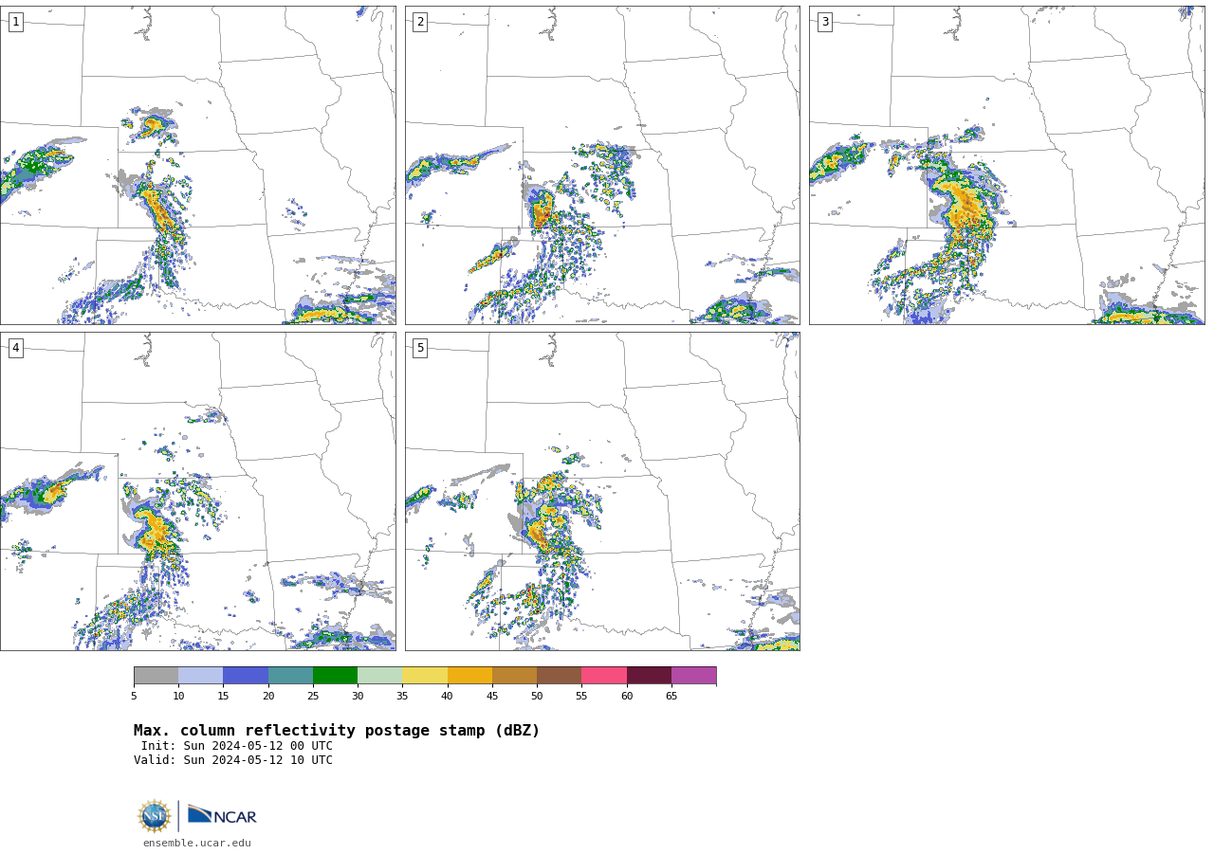Click the number 5 panel label

coord(420,348)
